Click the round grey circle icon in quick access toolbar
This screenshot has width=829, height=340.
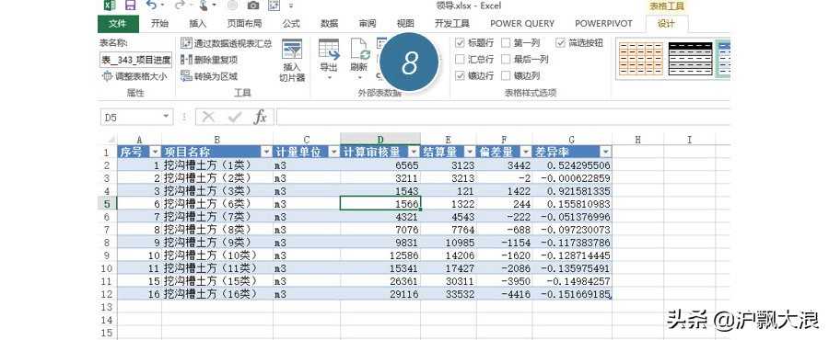[x=232, y=6]
